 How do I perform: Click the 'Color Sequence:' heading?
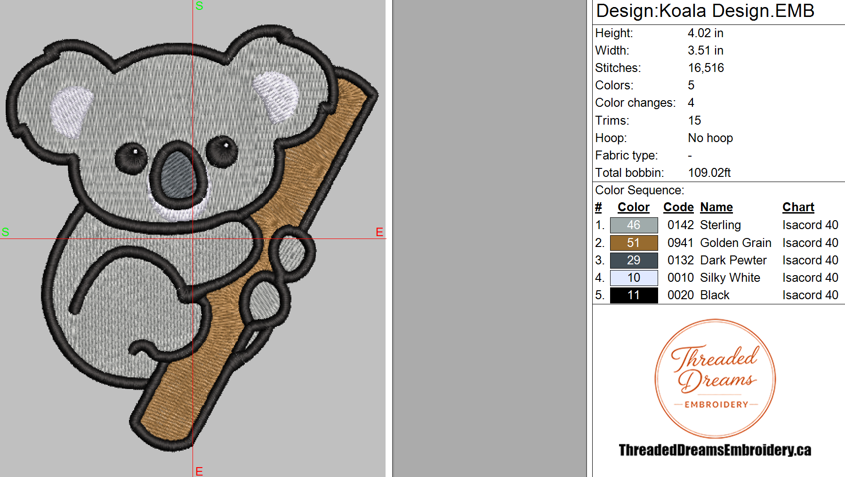coord(640,190)
